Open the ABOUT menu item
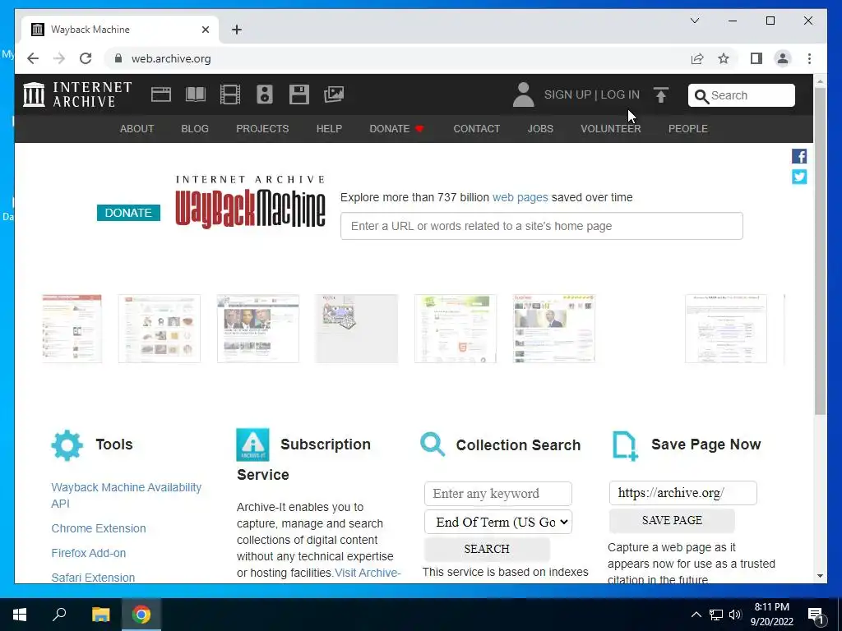This screenshot has width=842, height=631. (137, 129)
